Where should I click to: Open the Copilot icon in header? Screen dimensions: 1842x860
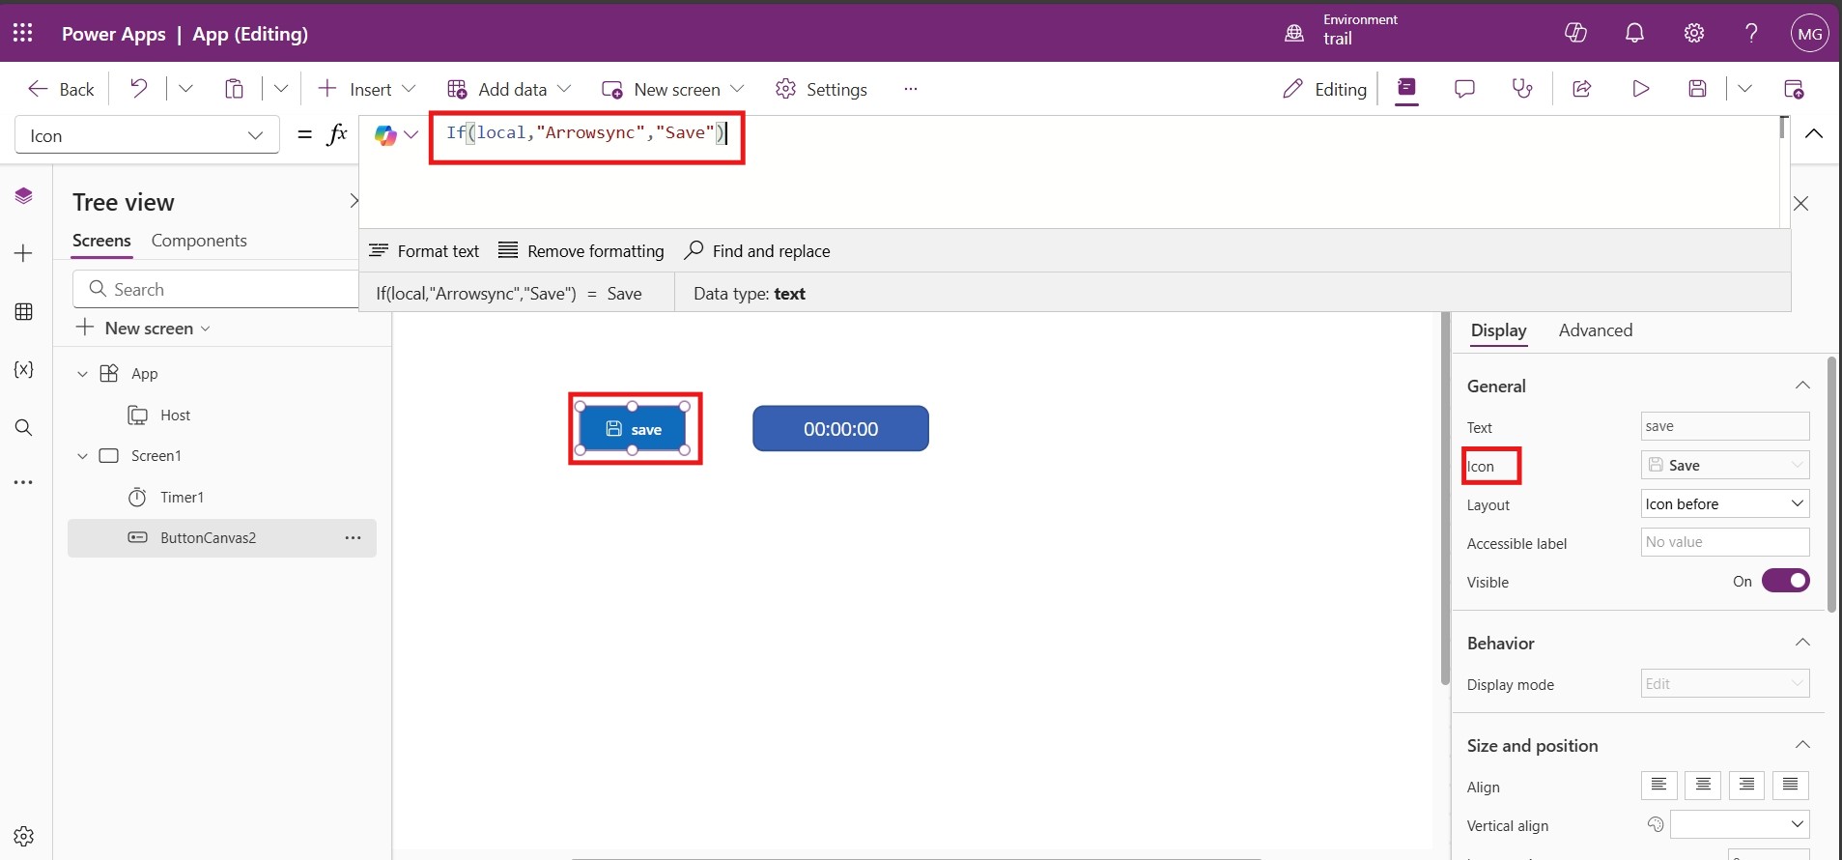pyautogui.click(x=1575, y=33)
